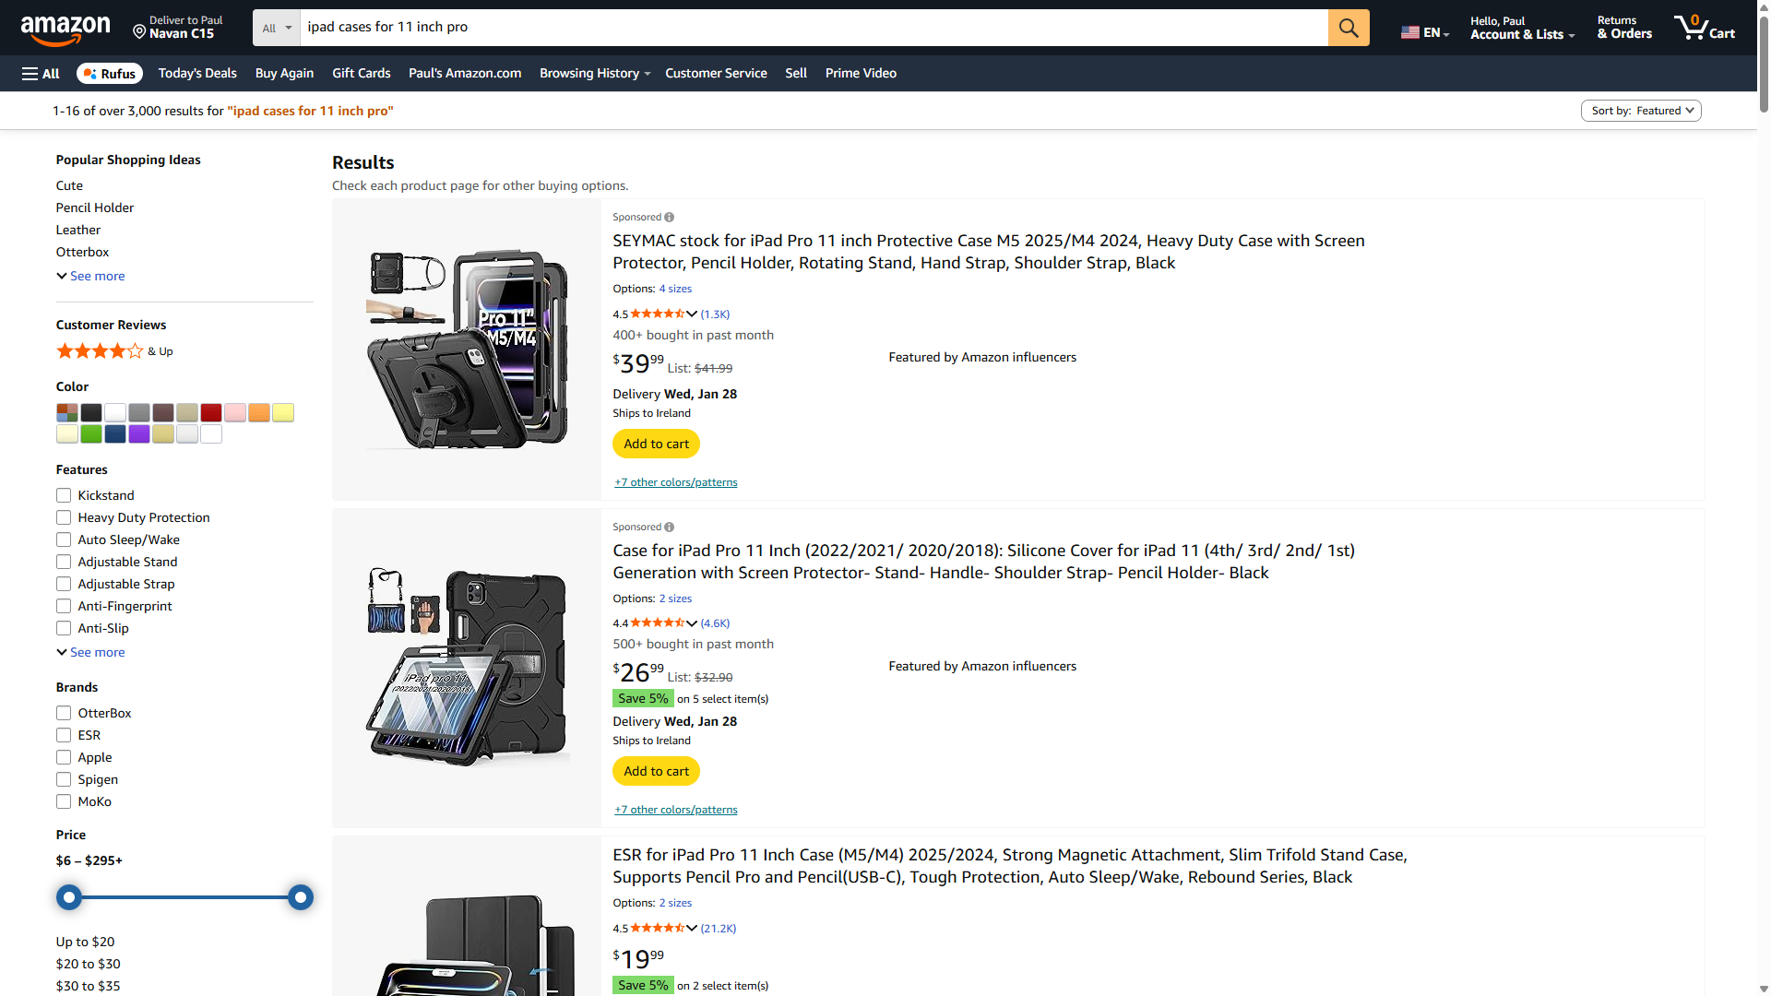Image resolution: width=1771 pixels, height=996 pixels.
Task: Tick the Adjustable Strap checkbox
Action: (x=64, y=585)
